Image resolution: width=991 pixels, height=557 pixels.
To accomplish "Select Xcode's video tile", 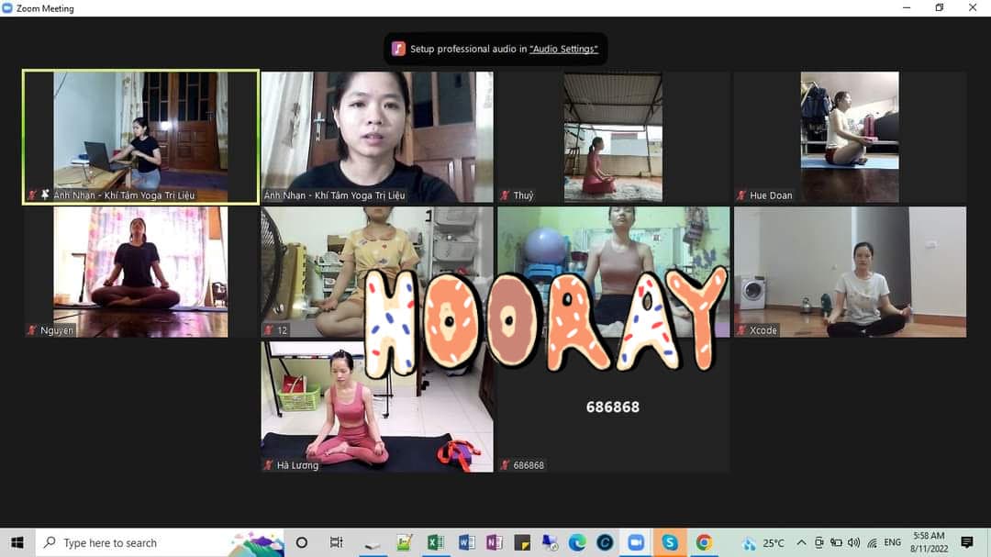I will (850, 272).
